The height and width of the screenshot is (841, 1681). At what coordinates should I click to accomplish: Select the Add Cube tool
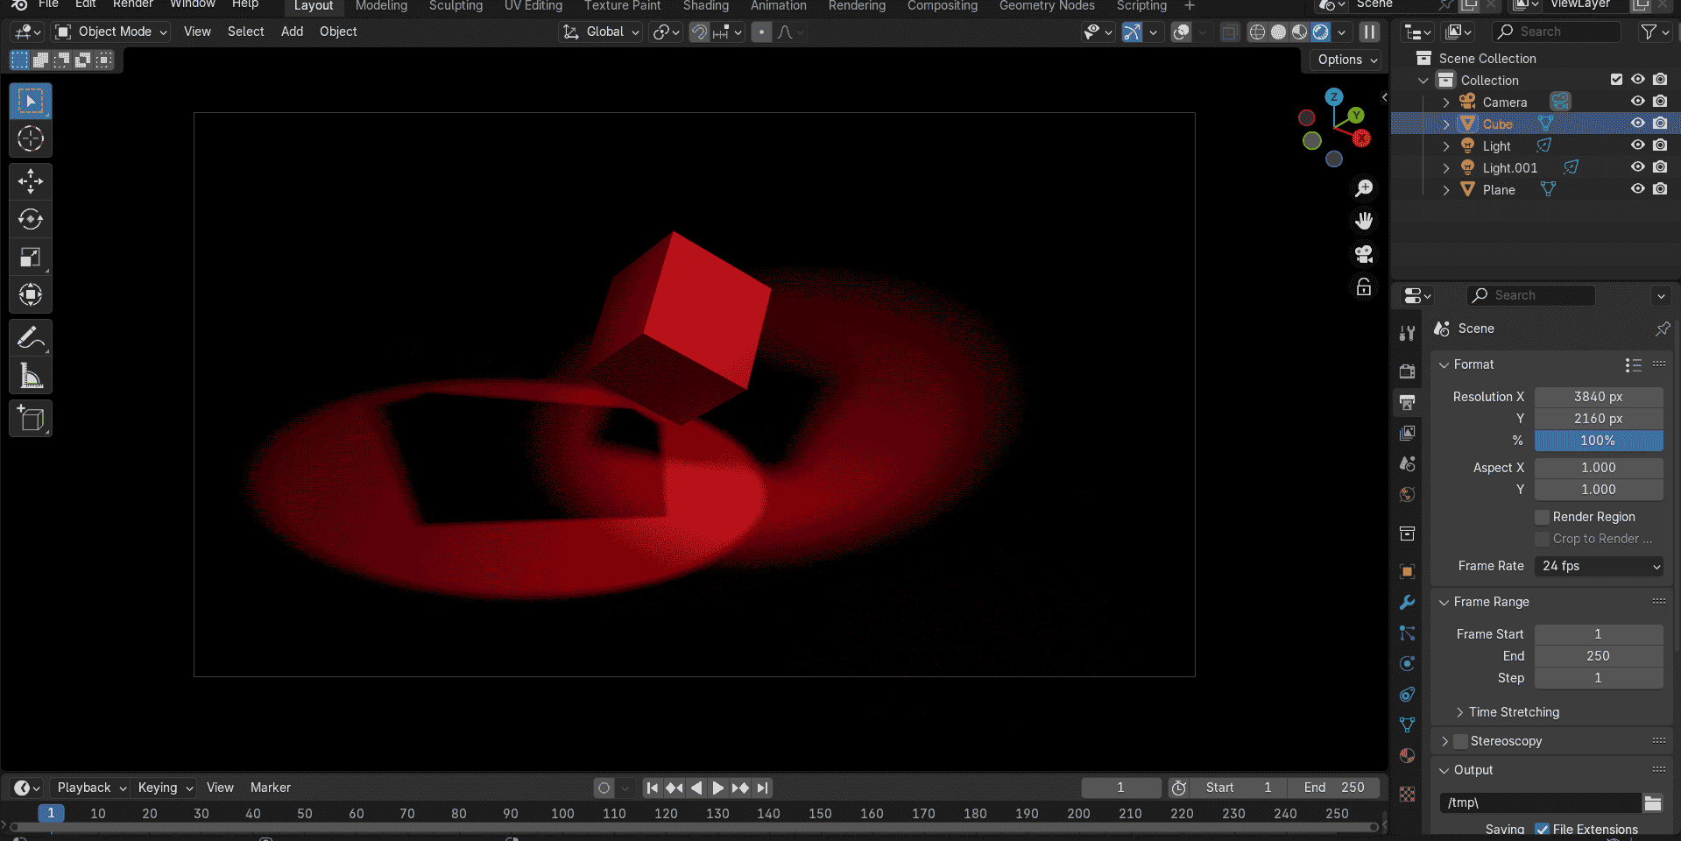pyautogui.click(x=31, y=419)
